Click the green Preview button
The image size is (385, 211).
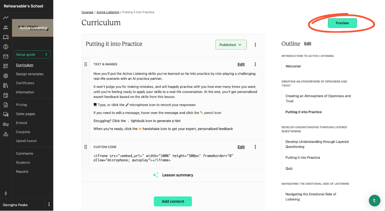pos(342,23)
